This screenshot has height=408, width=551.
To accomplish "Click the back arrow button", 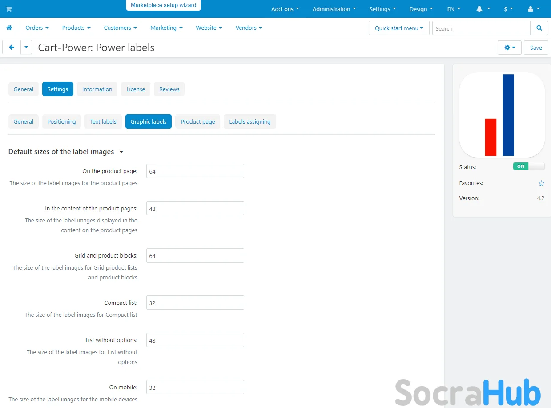I will coord(12,48).
